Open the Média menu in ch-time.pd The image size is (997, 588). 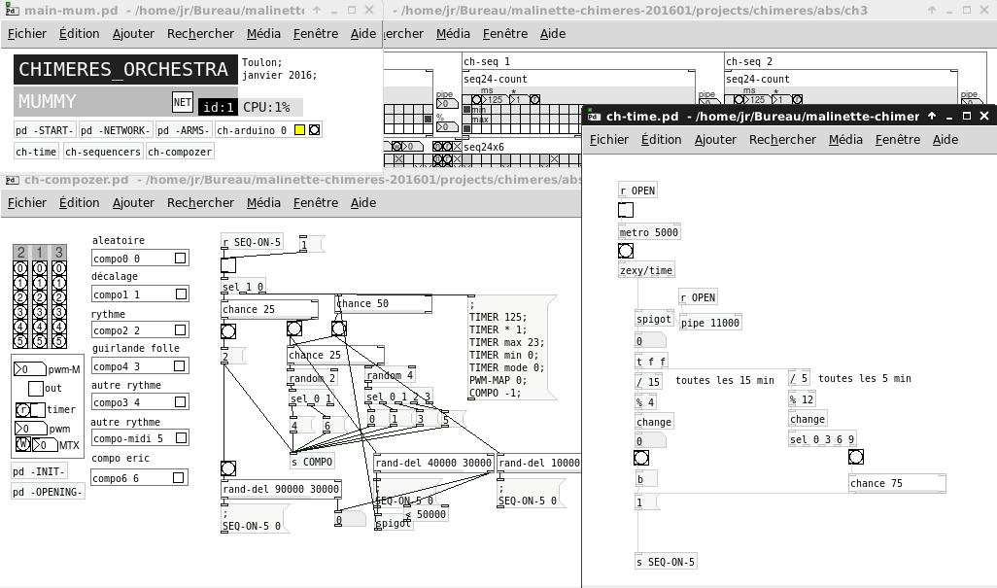845,140
